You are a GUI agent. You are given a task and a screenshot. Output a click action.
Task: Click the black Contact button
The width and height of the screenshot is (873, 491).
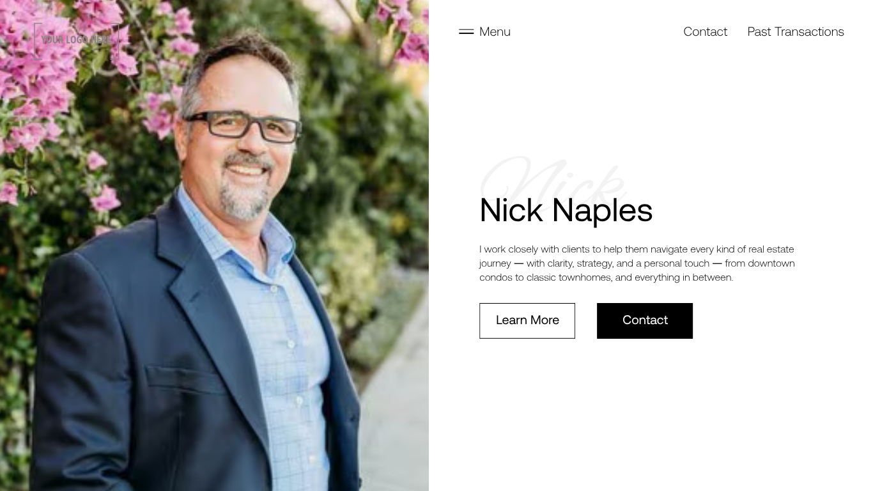(645, 320)
